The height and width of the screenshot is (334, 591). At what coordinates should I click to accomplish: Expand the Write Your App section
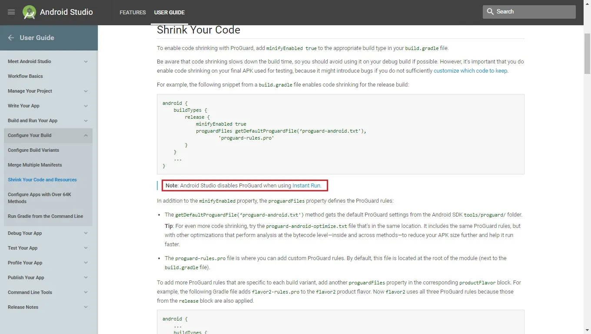click(x=86, y=106)
